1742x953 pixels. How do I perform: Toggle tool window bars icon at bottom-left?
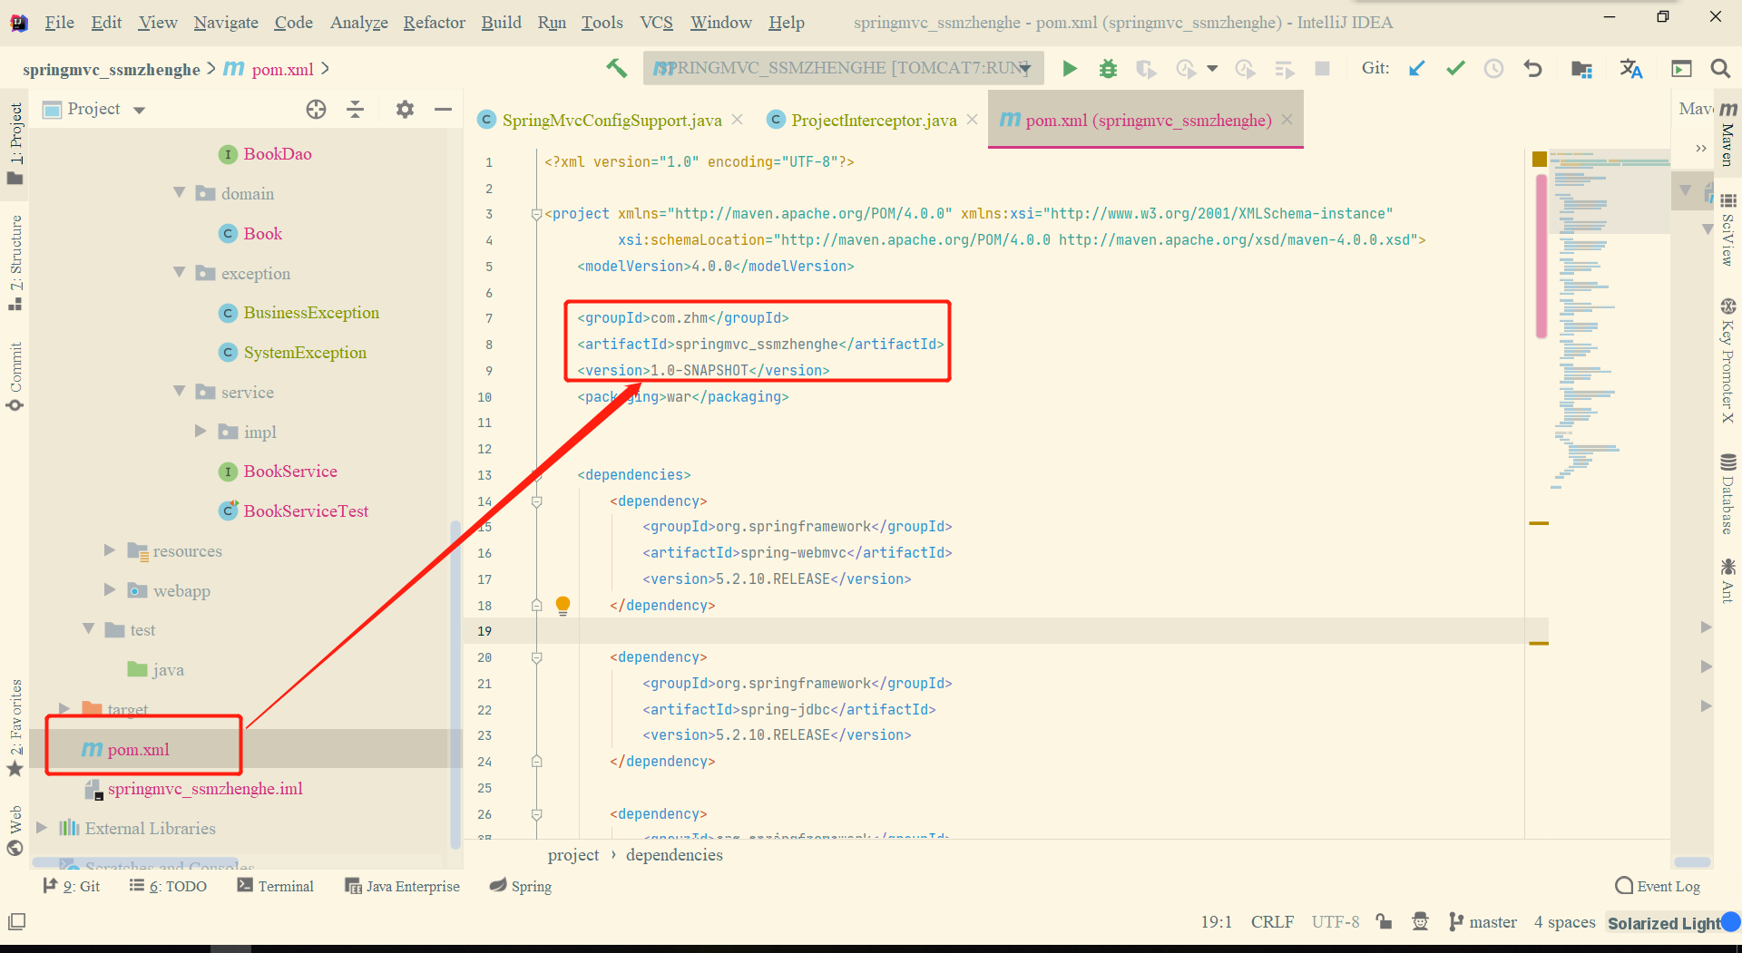coord(16,922)
